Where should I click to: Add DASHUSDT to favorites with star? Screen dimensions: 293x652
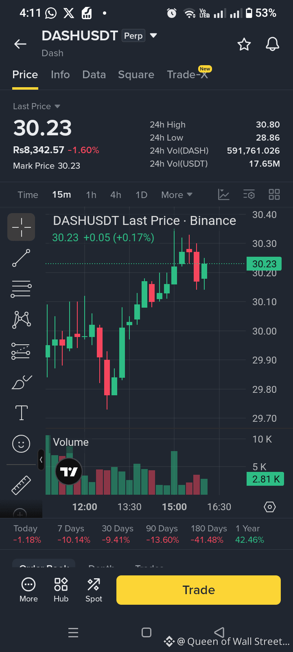coord(244,44)
